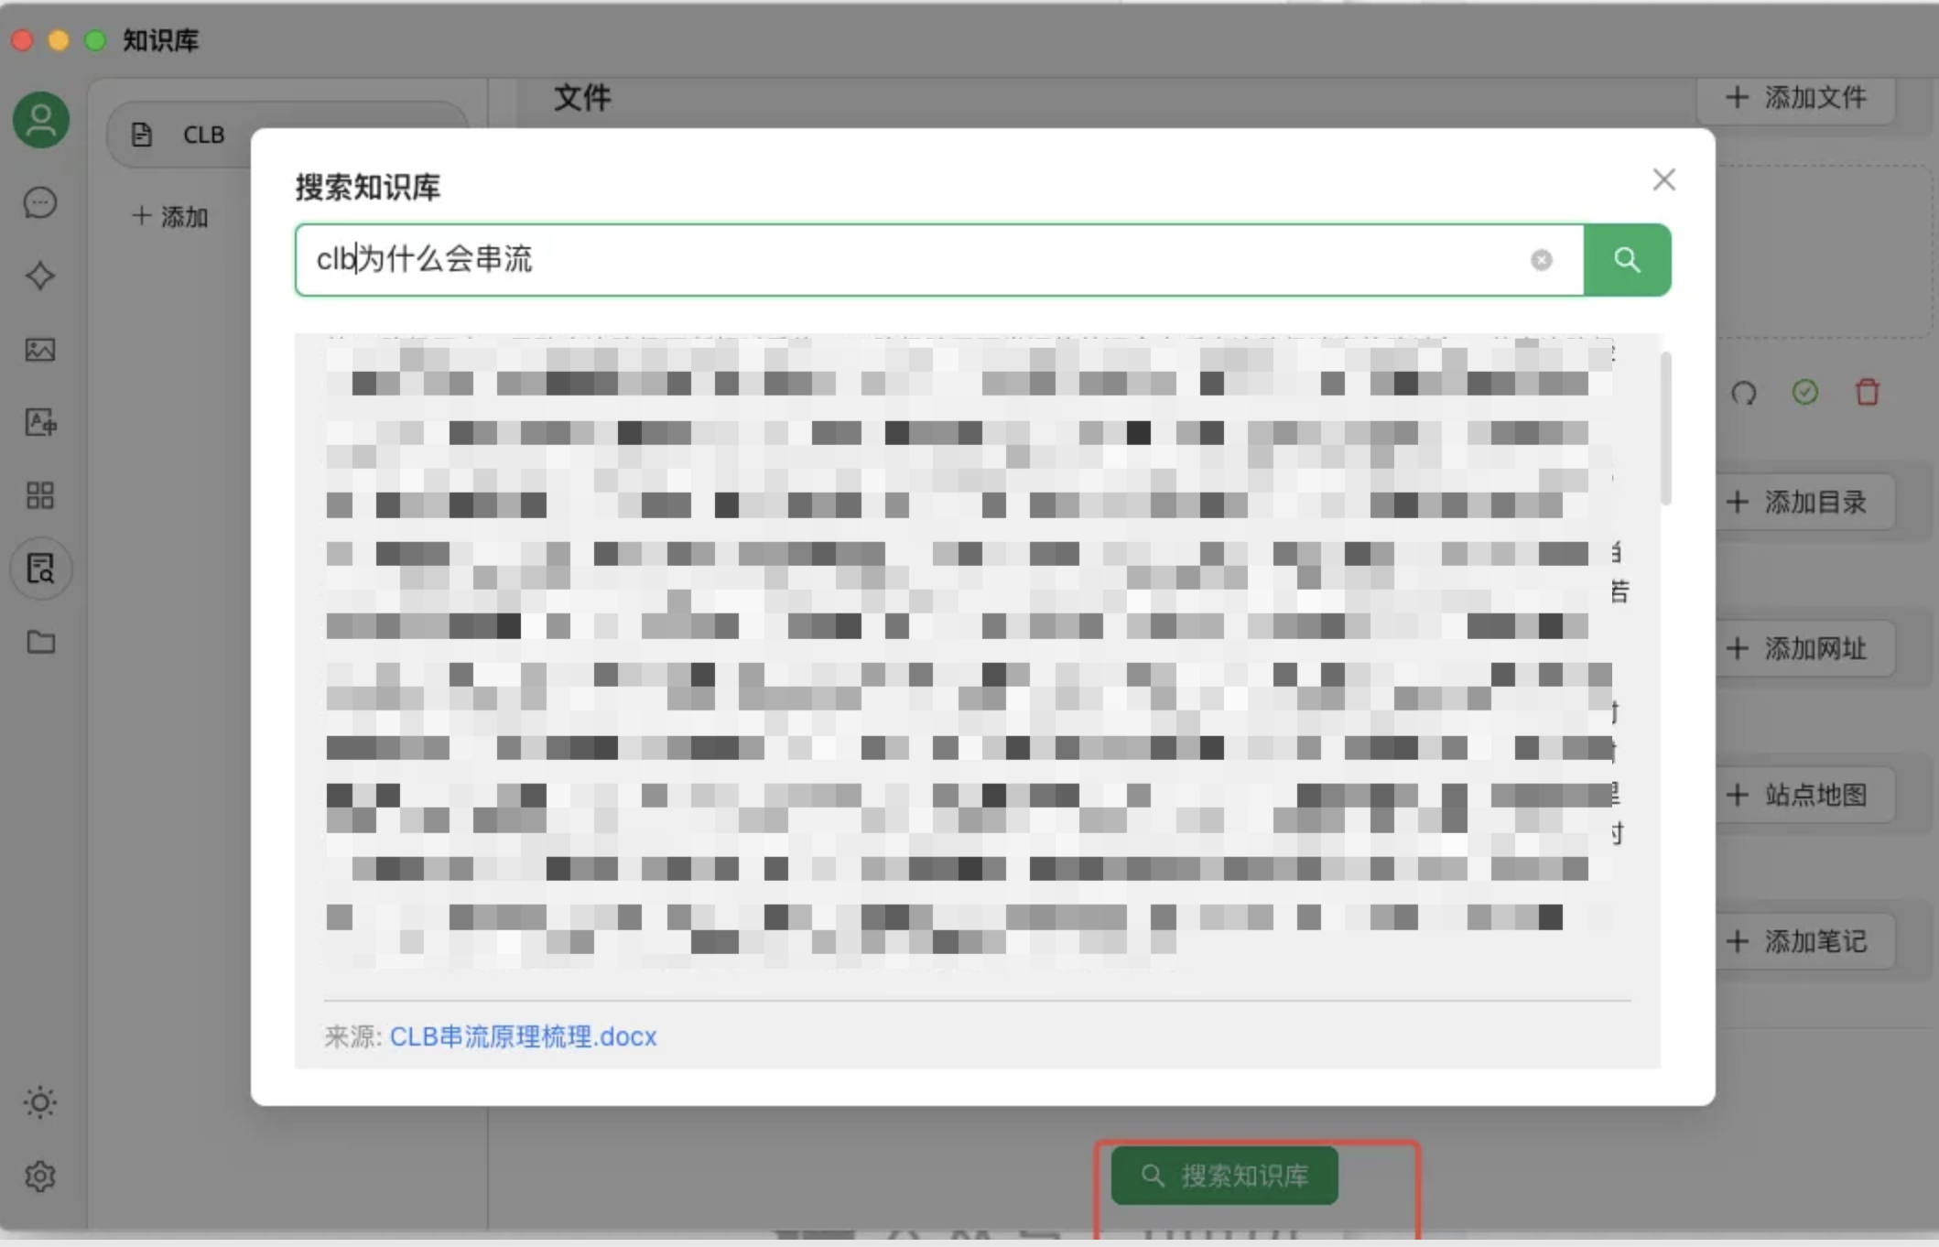Click the green search magnifier button
The image size is (1939, 1247).
1626,260
